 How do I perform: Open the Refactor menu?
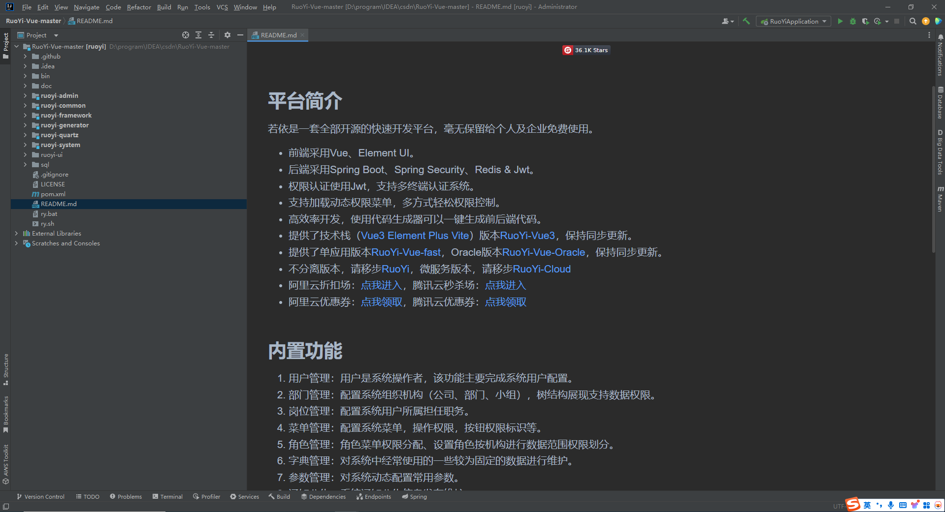pyautogui.click(x=139, y=7)
